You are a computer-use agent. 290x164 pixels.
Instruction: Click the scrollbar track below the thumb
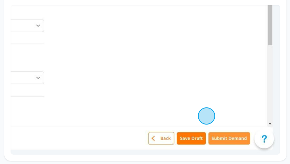[270, 83]
